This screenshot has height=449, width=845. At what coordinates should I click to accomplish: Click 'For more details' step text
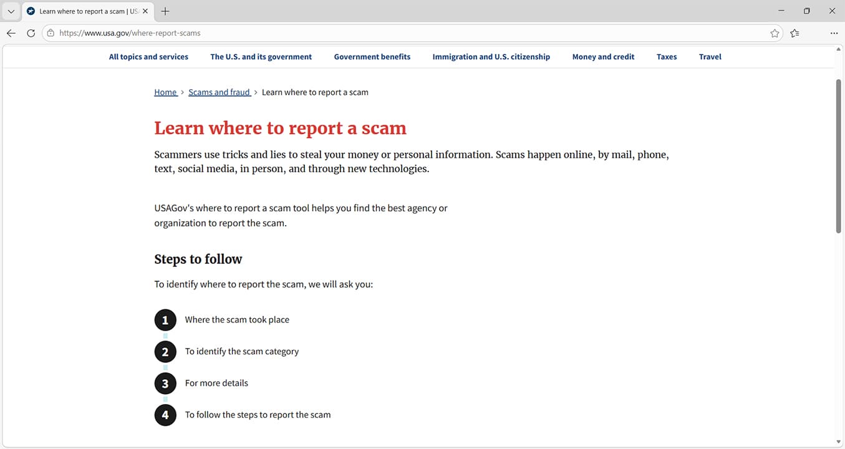click(216, 384)
